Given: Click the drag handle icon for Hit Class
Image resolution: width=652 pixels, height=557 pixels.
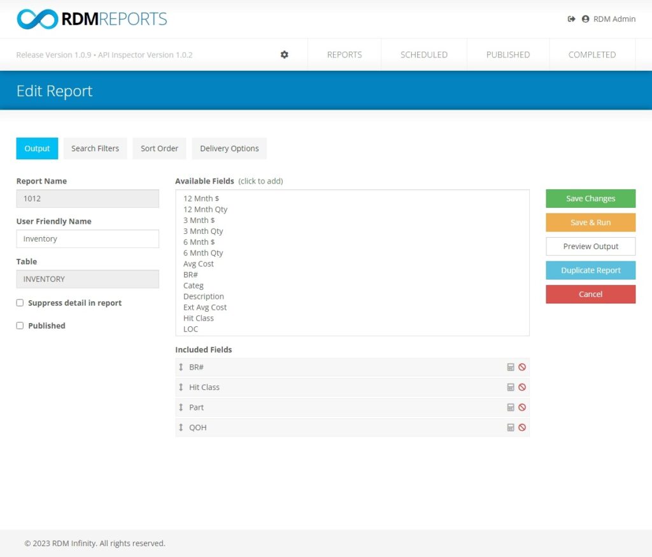Looking at the screenshot, I should tap(181, 387).
